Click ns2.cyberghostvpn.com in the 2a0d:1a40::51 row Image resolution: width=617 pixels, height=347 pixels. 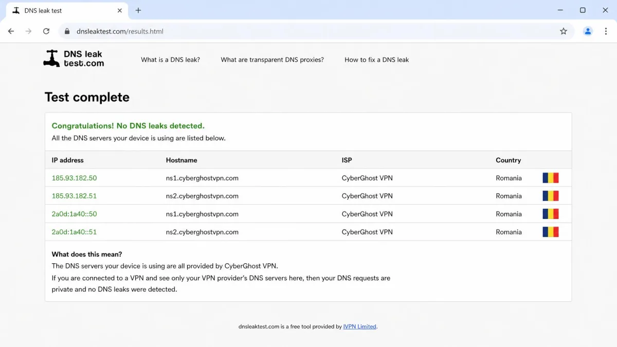tap(202, 232)
